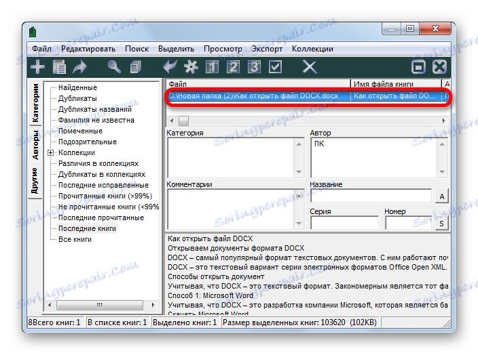The image size is (478, 355).
Task: Click Автор box scroll up arrow
Action: [x=442, y=144]
